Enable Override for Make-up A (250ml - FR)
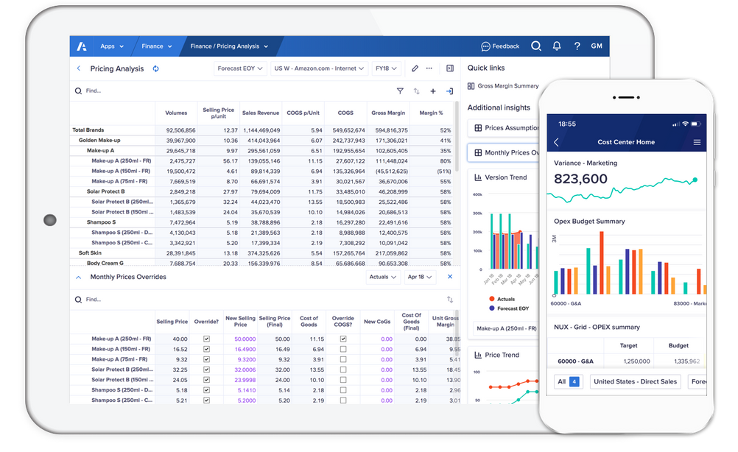Image resolution: width=738 pixels, height=452 pixels. (x=206, y=337)
